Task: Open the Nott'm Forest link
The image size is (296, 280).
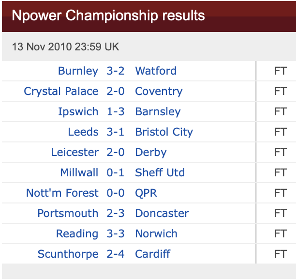Action: pos(62,193)
